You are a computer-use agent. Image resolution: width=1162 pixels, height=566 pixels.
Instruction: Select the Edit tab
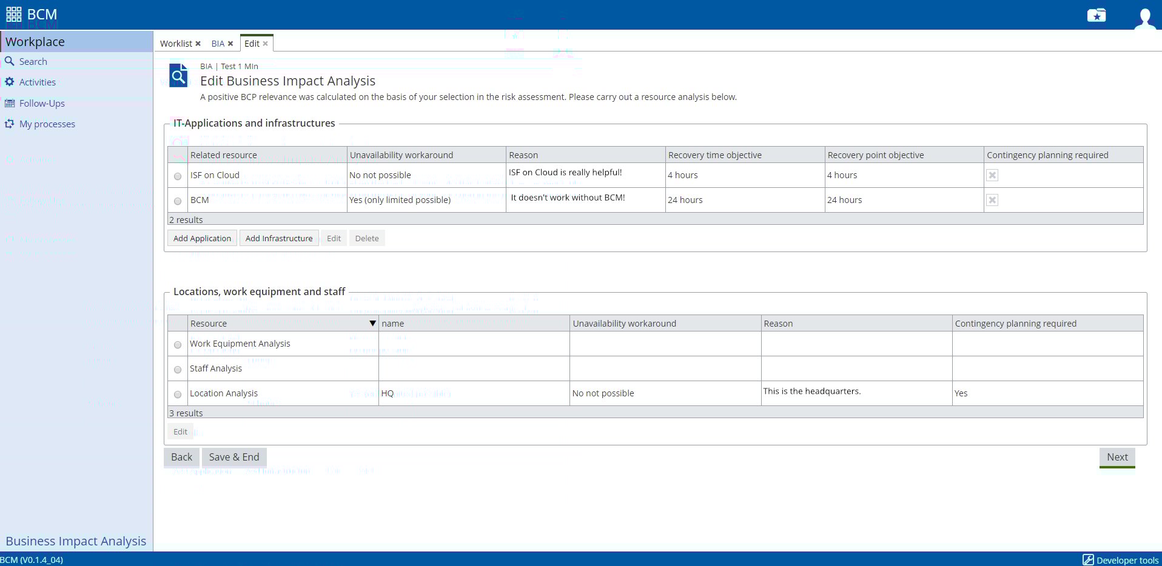tap(252, 44)
